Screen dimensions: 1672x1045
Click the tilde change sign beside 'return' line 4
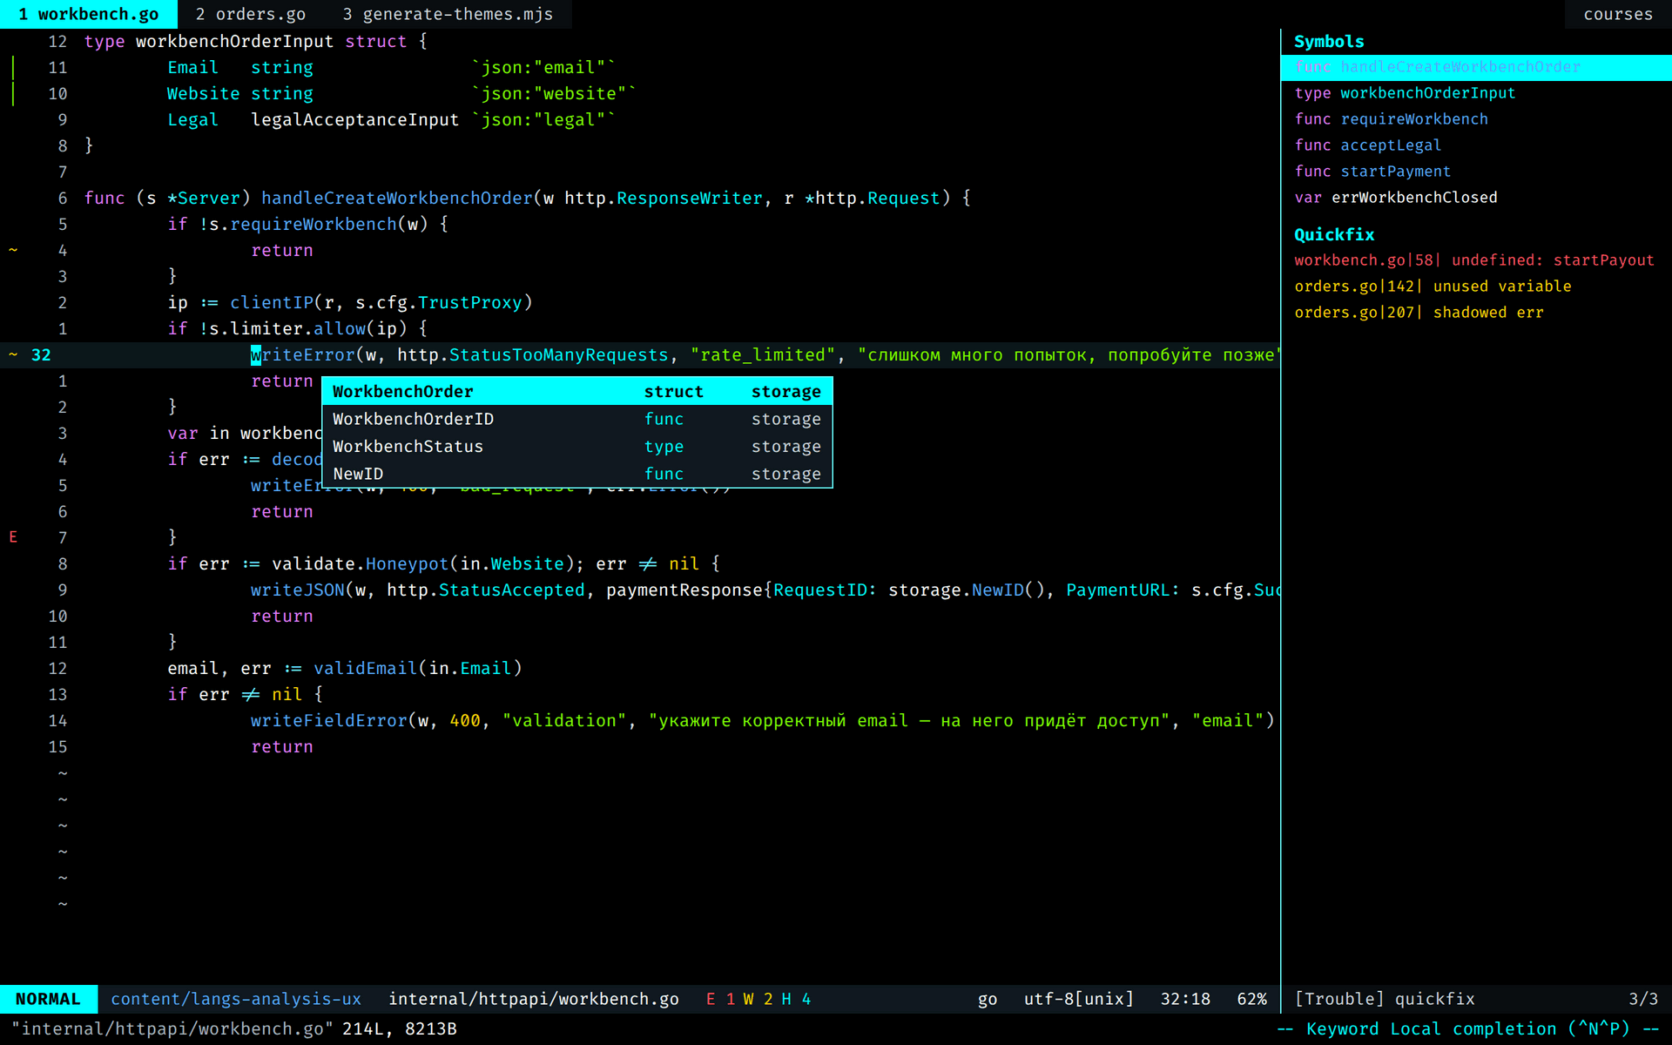coord(13,250)
